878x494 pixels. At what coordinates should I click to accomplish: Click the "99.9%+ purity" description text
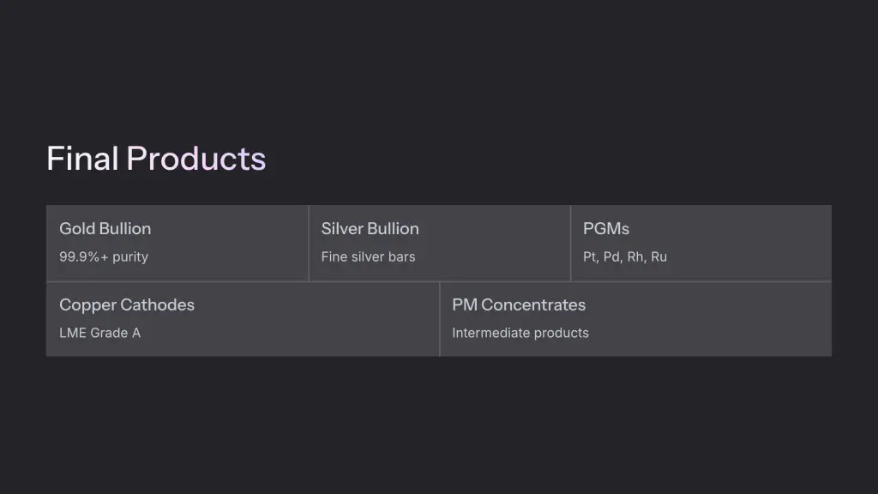[x=104, y=256]
